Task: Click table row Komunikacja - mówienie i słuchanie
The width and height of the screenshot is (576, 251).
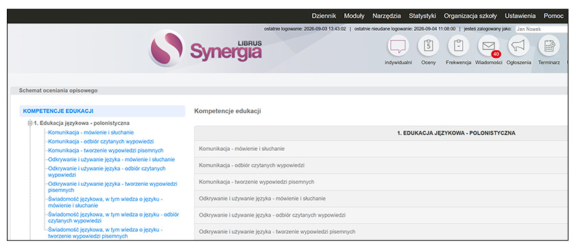Action: click(x=381, y=149)
